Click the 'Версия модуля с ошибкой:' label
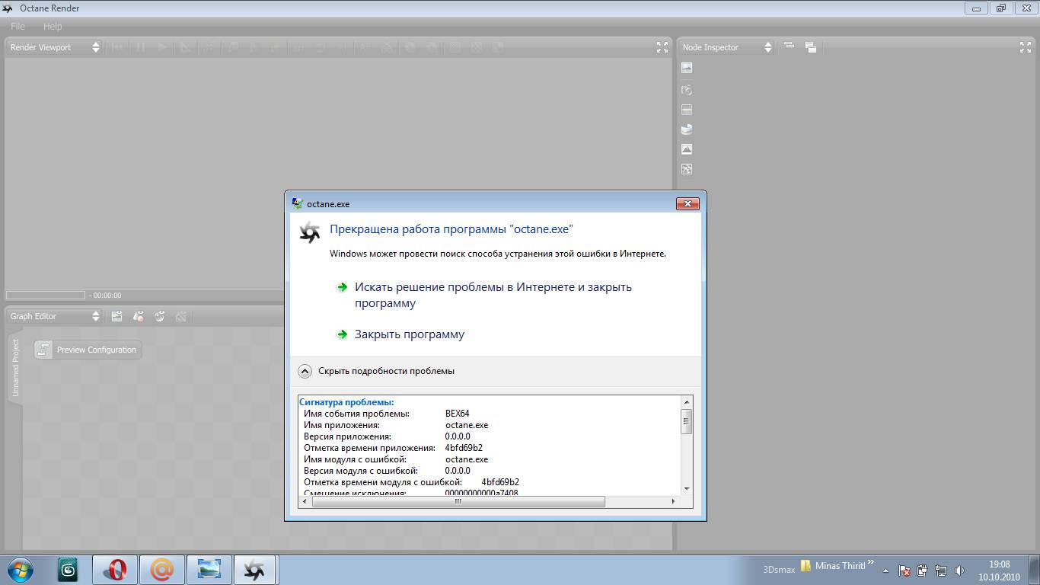1040x585 pixels. point(360,471)
